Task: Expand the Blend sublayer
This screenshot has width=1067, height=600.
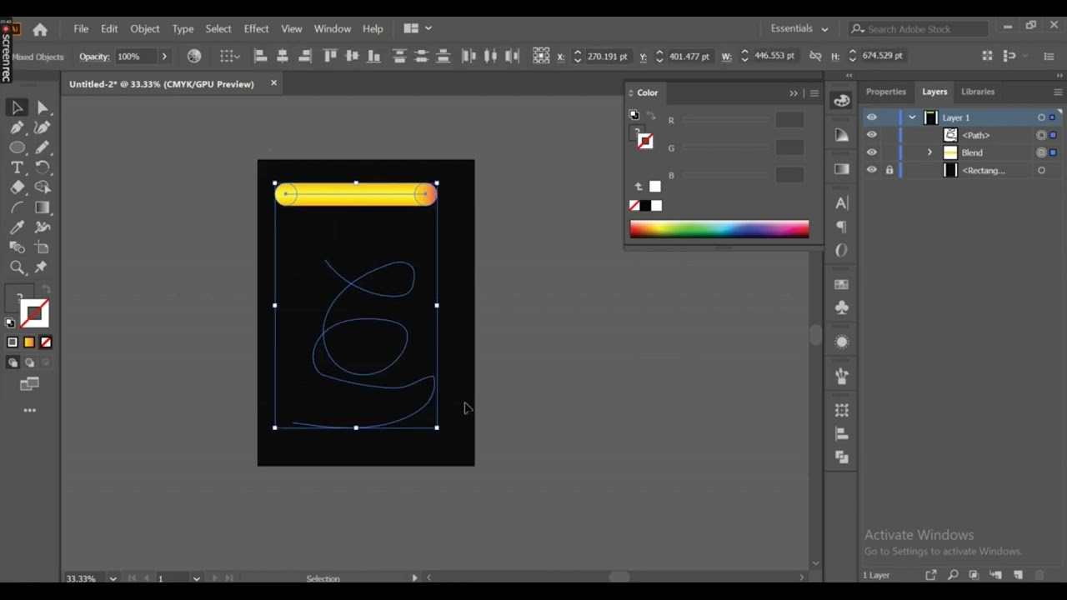Action: coord(930,152)
